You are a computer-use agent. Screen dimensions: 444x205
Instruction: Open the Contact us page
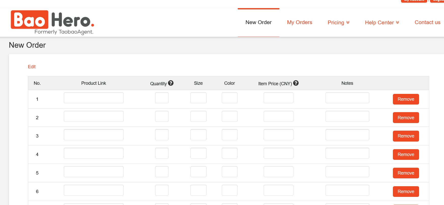pyautogui.click(x=427, y=22)
